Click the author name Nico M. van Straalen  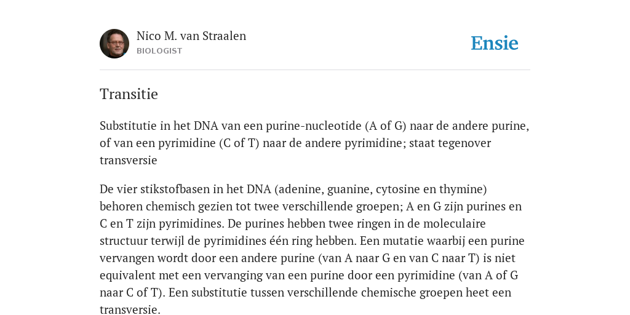[x=191, y=36]
